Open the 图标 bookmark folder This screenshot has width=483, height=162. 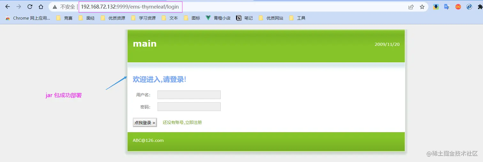point(192,18)
